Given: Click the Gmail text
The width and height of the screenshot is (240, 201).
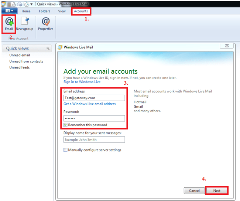Looking at the screenshot, I should [138, 107].
